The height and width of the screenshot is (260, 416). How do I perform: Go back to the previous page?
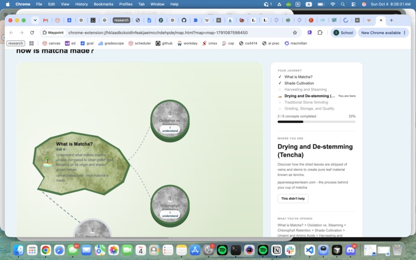pos(11,32)
